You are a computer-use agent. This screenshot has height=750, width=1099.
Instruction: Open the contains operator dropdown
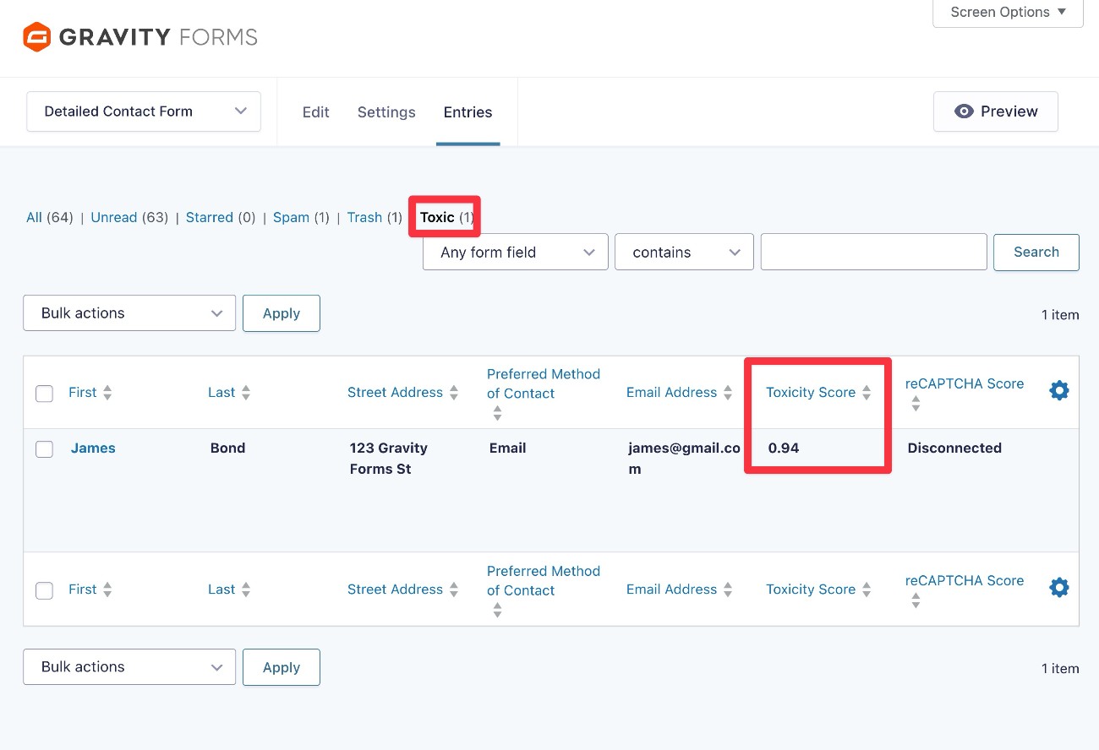[x=683, y=253]
